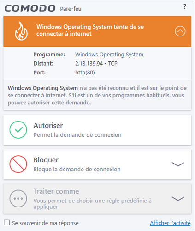Open the Windows Operating System program link

point(109,55)
